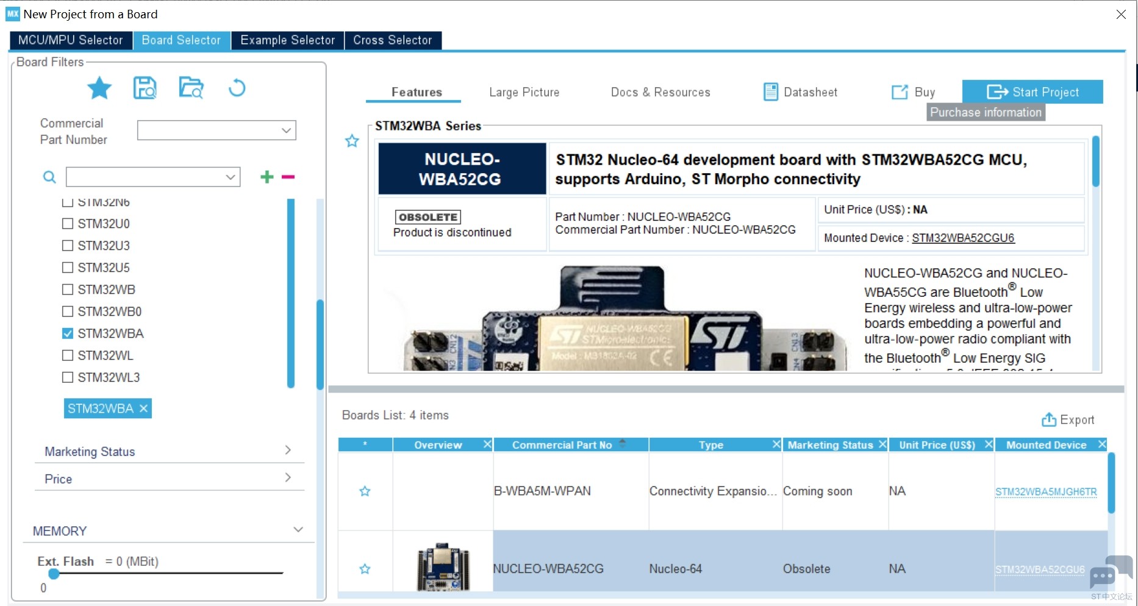Favorite the NUCLEO-WBA52CG board detail star

(352, 141)
